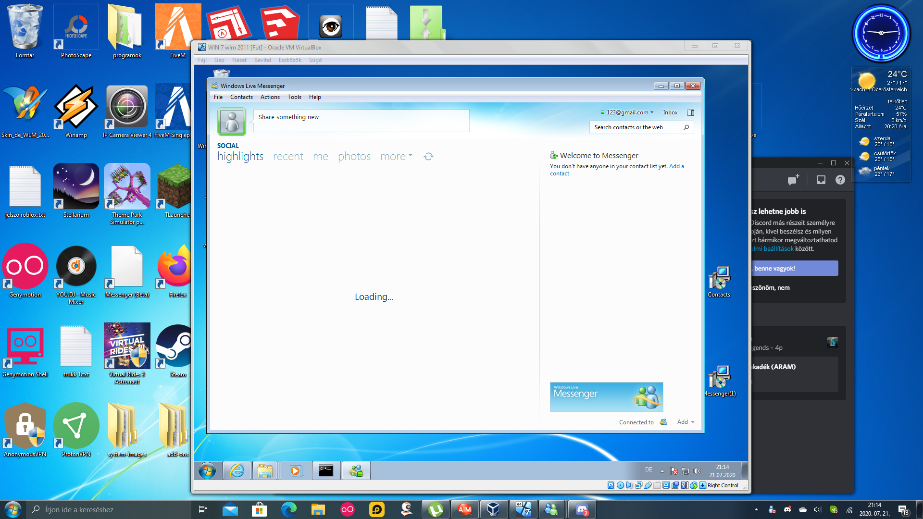
Task: Click the search magnifier icon in Messenger
Action: [x=686, y=127]
